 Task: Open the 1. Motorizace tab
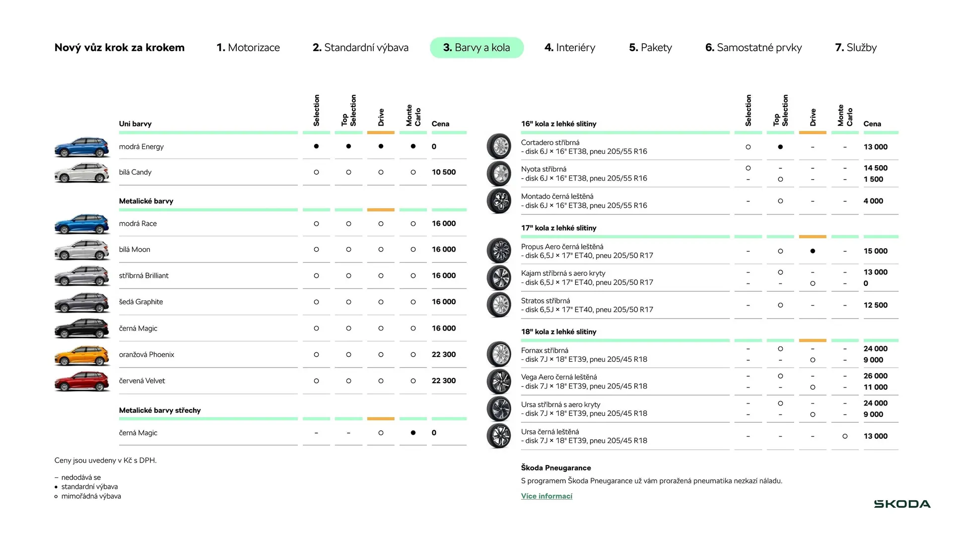[x=248, y=48]
